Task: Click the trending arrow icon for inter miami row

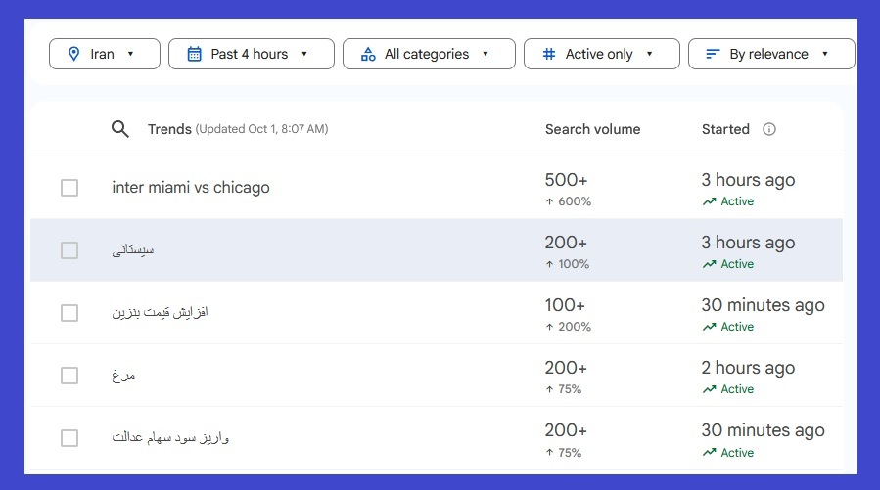Action: pos(710,201)
